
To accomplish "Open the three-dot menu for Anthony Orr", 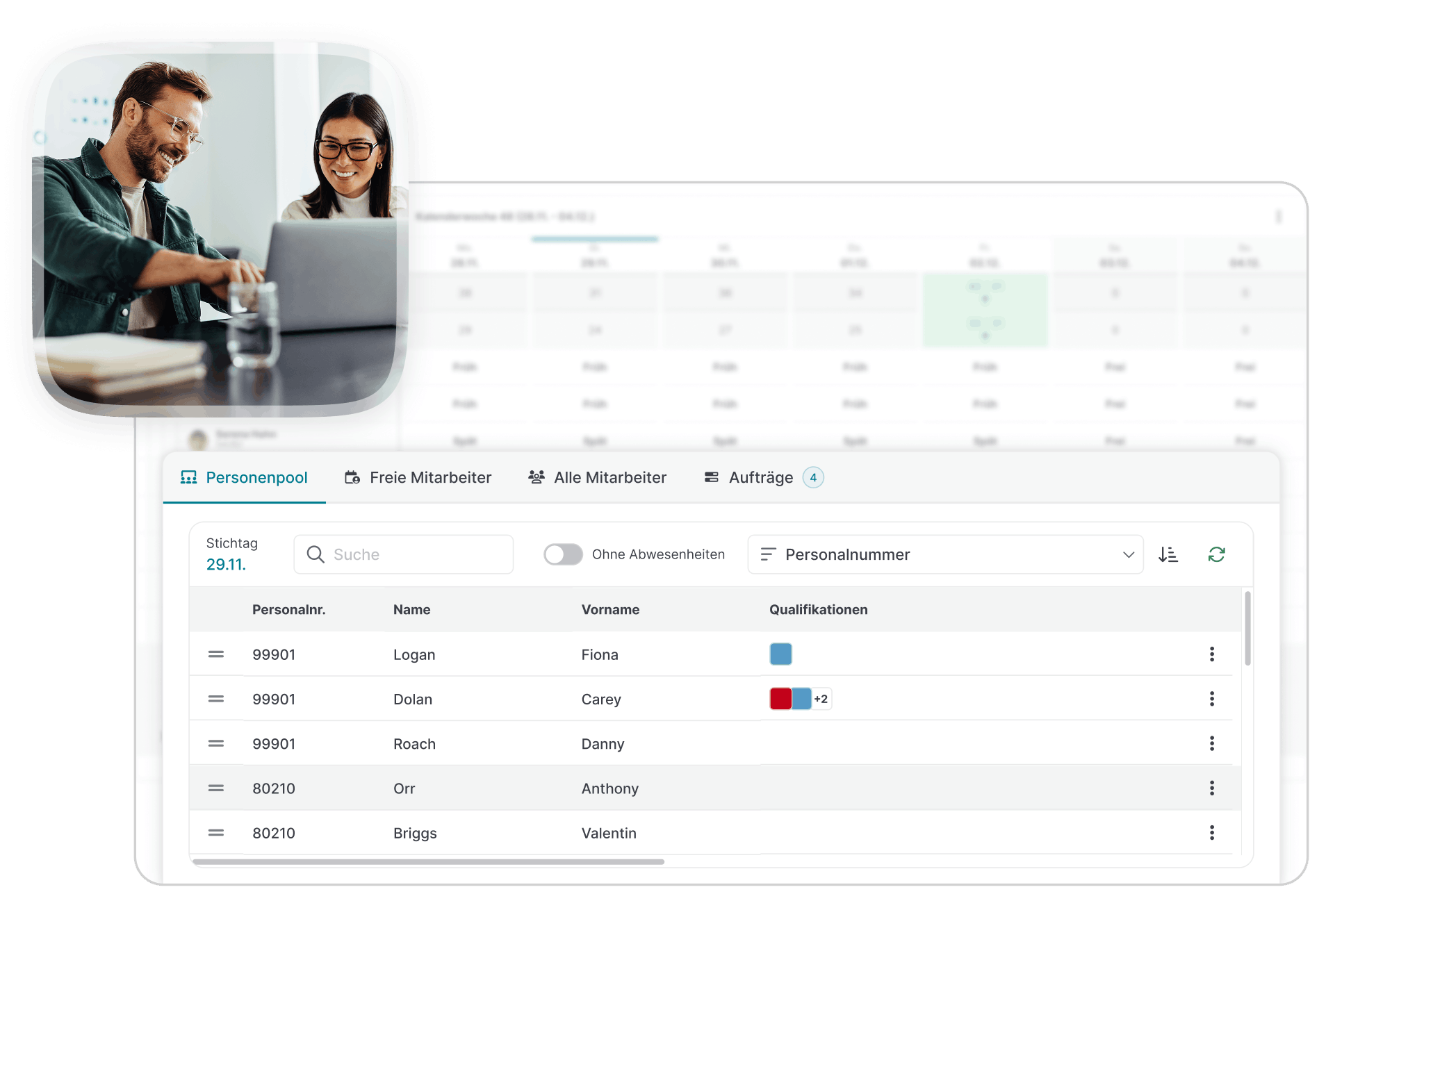I will [1211, 788].
